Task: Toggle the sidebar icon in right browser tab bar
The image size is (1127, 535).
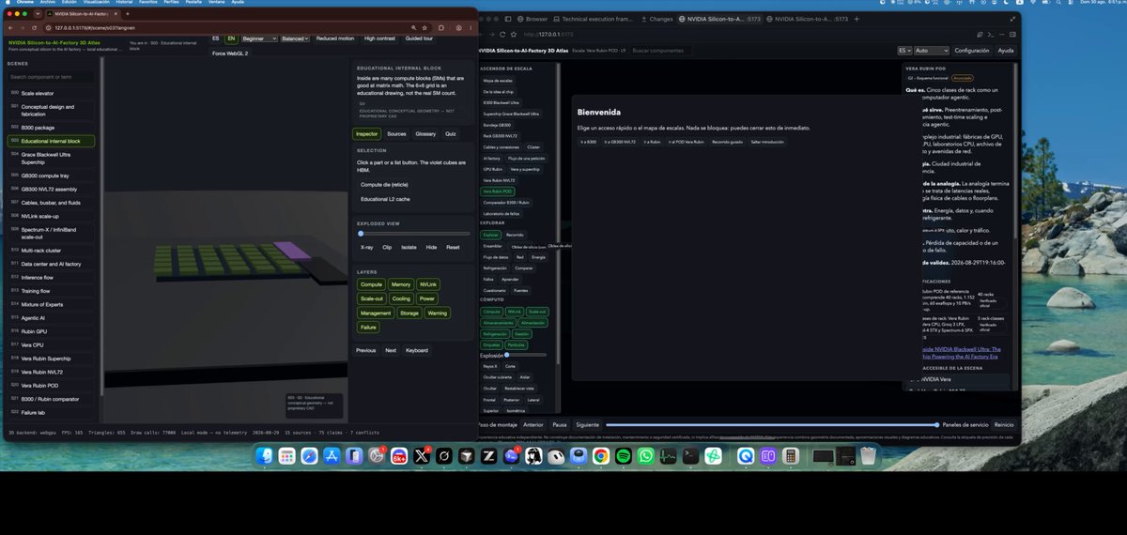Action: 508,19
